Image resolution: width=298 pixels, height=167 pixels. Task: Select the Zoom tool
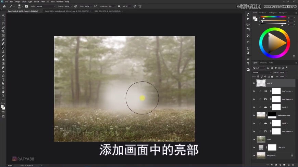(x=3, y=96)
